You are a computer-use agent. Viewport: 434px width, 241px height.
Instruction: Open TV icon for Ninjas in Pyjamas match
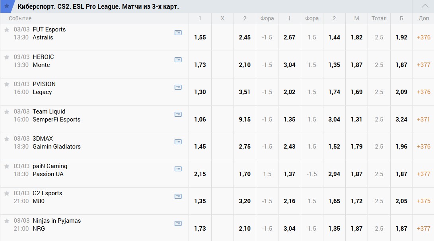[178, 223]
